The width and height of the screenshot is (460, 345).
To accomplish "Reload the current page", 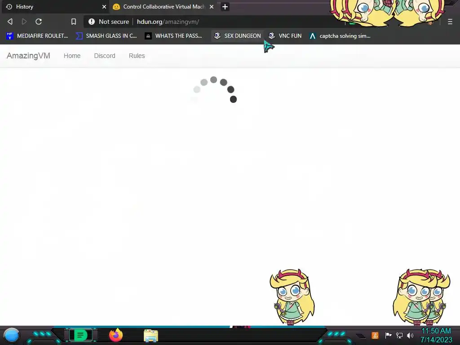I will (x=39, y=22).
